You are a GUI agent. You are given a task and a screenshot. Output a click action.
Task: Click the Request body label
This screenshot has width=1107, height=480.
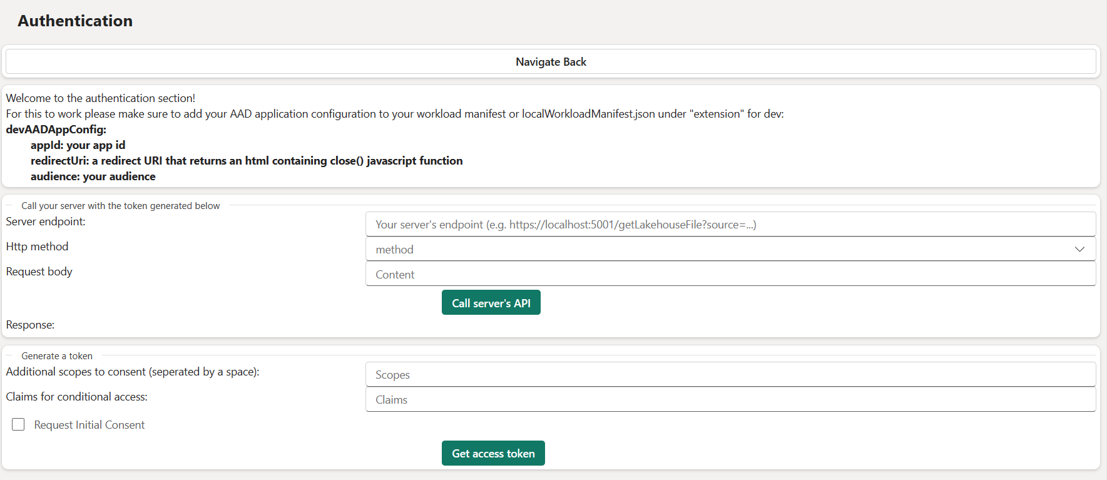coord(39,272)
